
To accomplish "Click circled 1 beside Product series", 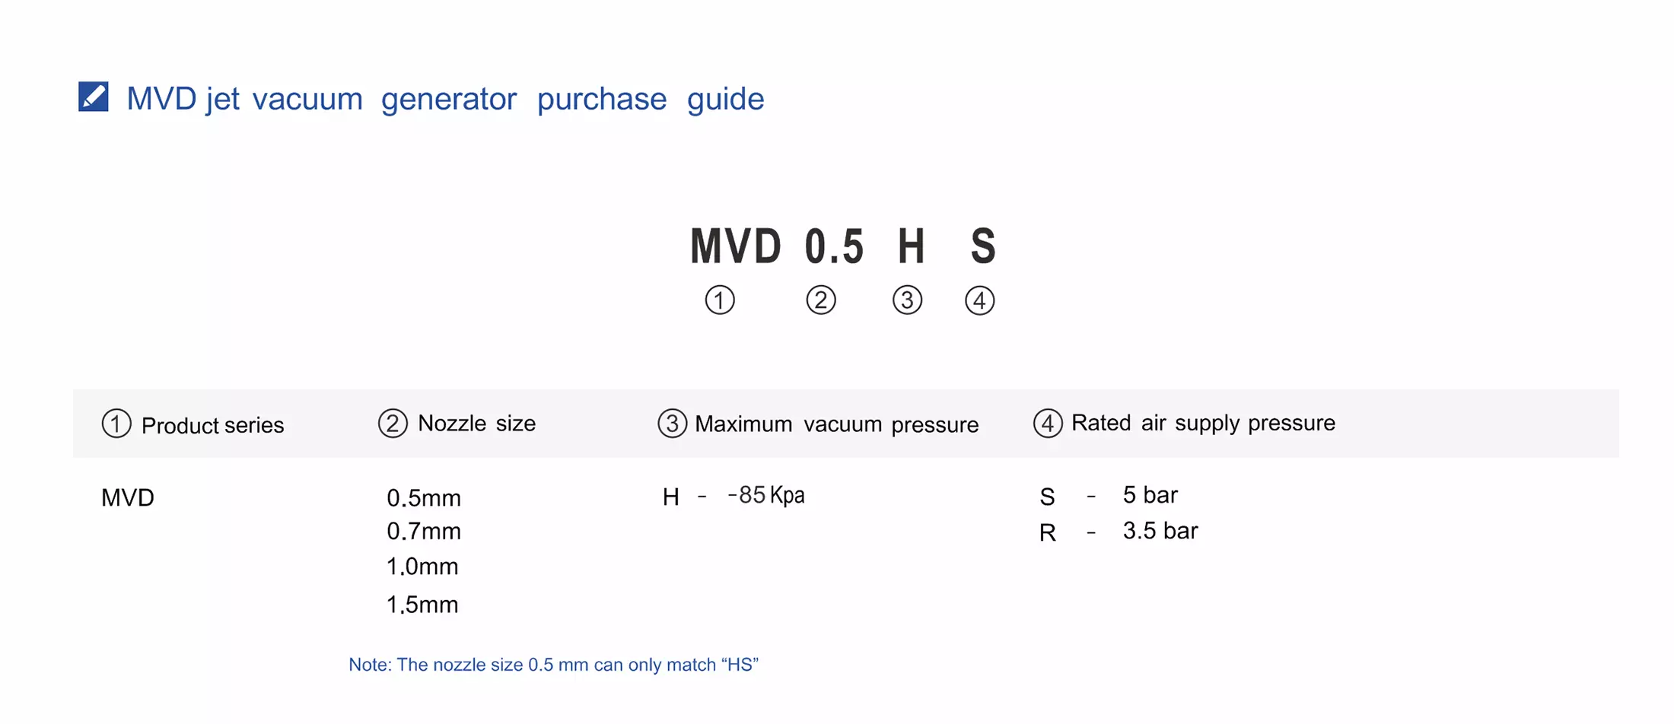I will click(x=116, y=424).
